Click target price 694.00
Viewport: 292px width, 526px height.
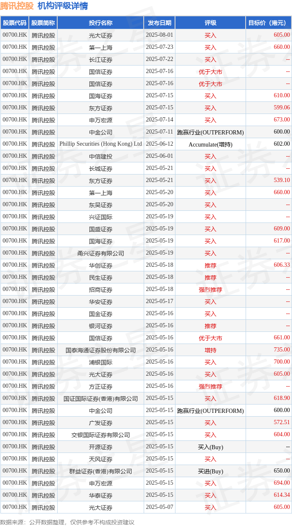(x=282, y=483)
